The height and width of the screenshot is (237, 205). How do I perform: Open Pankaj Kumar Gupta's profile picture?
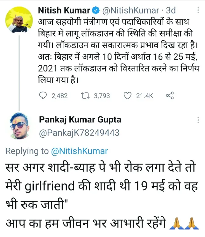[x=19, y=126]
